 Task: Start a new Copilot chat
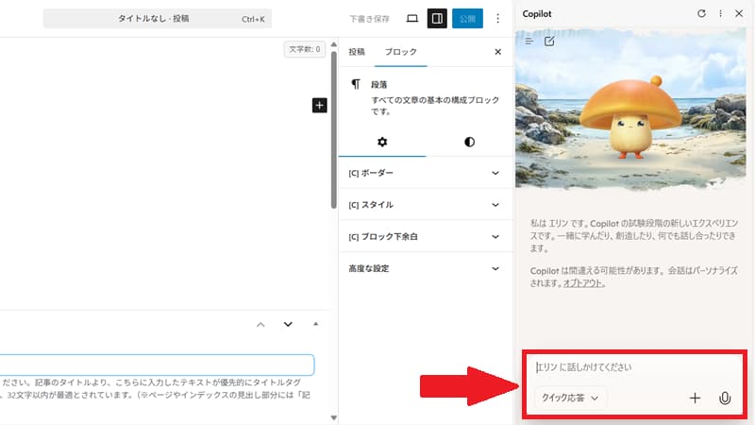549,42
